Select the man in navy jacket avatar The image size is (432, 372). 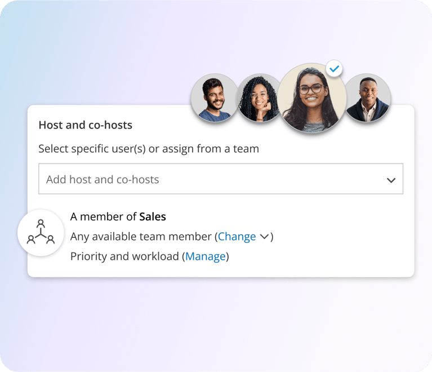368,98
